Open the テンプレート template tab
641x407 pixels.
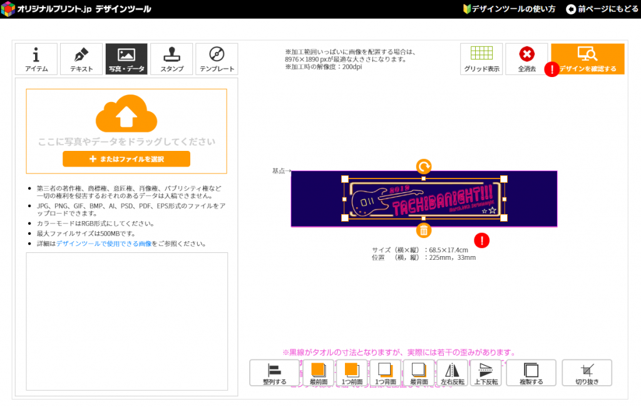click(x=217, y=59)
